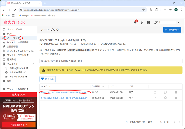
Task: Open the notifications bell icon
Action: click(135, 22)
